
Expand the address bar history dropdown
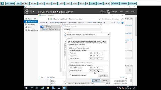pos(97,19)
